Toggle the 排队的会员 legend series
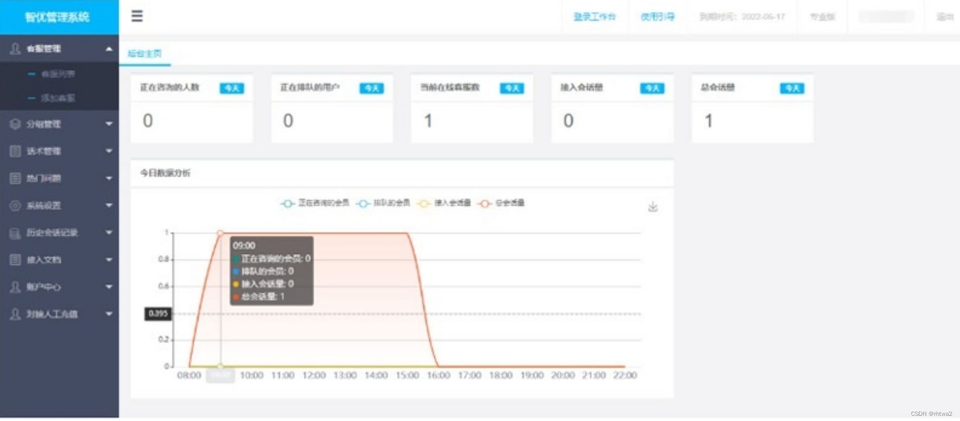 click(x=383, y=203)
